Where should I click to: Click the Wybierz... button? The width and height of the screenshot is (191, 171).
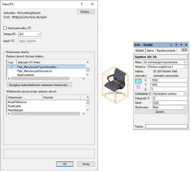tap(86, 12)
